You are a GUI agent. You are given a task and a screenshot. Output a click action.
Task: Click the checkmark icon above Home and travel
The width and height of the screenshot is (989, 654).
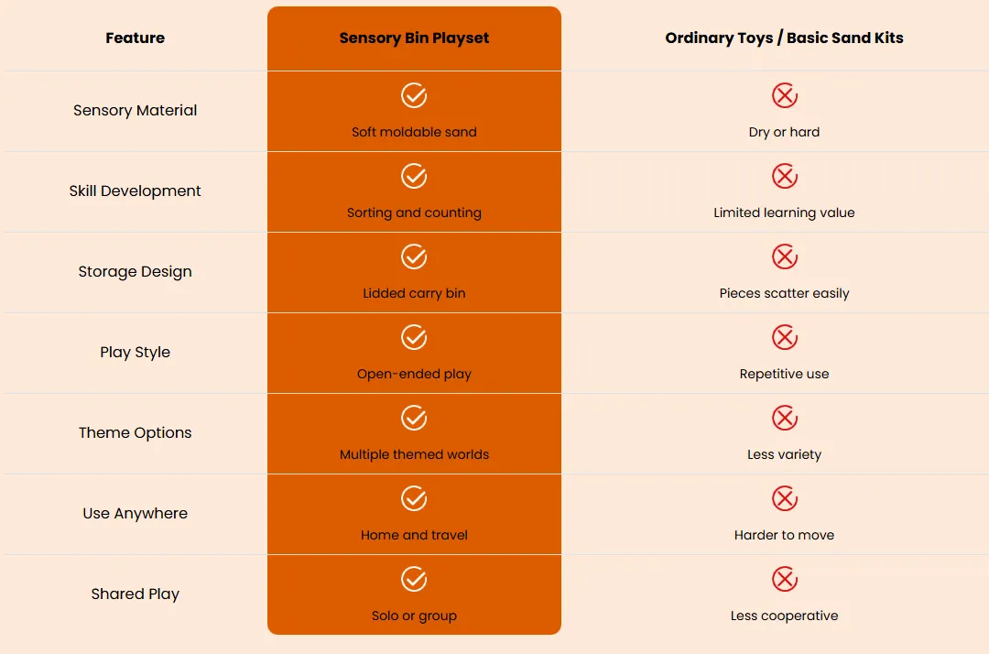coord(414,499)
